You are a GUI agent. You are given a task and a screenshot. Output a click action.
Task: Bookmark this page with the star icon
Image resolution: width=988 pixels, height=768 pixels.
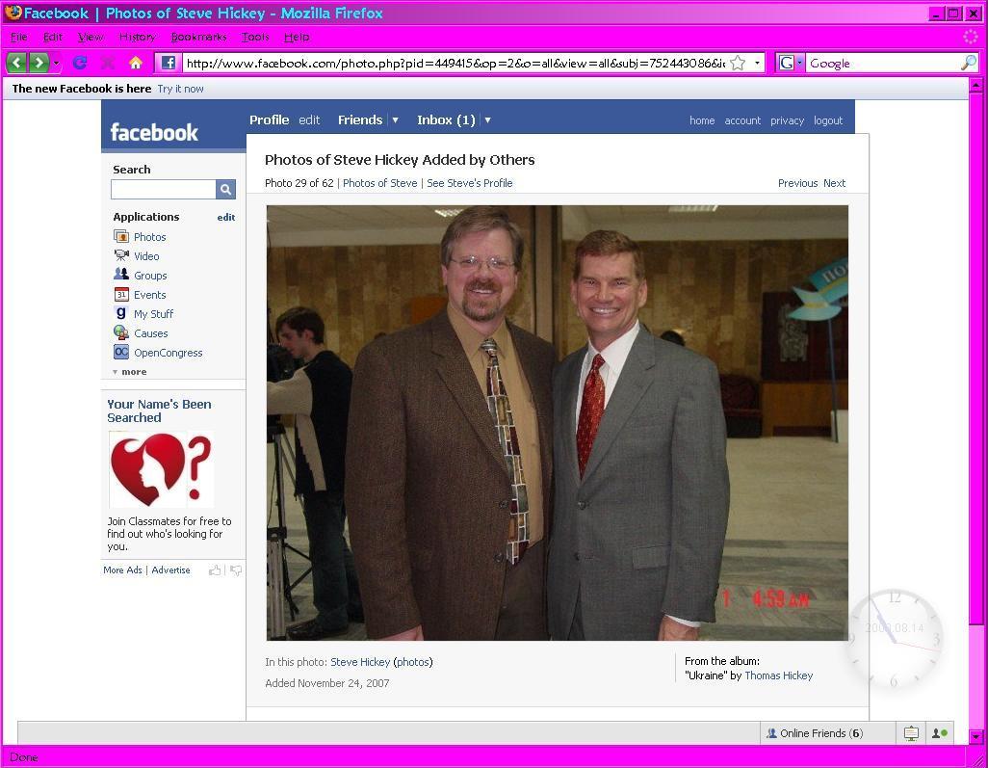(x=738, y=63)
